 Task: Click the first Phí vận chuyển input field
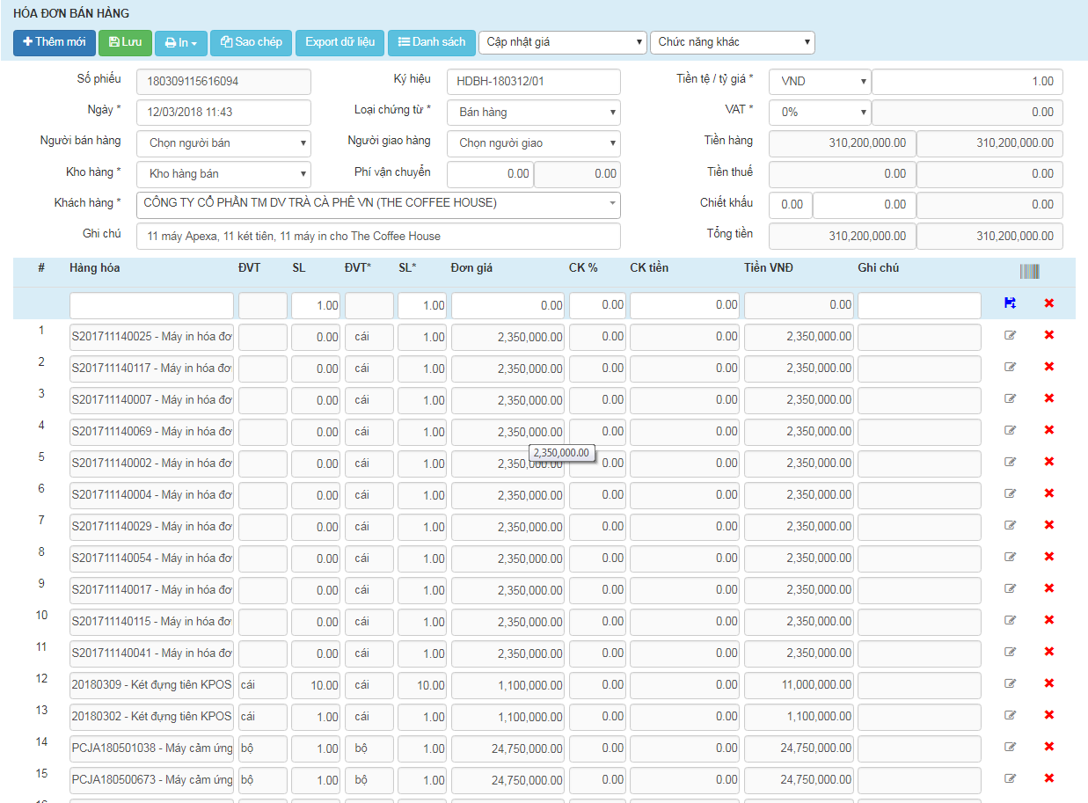point(490,174)
